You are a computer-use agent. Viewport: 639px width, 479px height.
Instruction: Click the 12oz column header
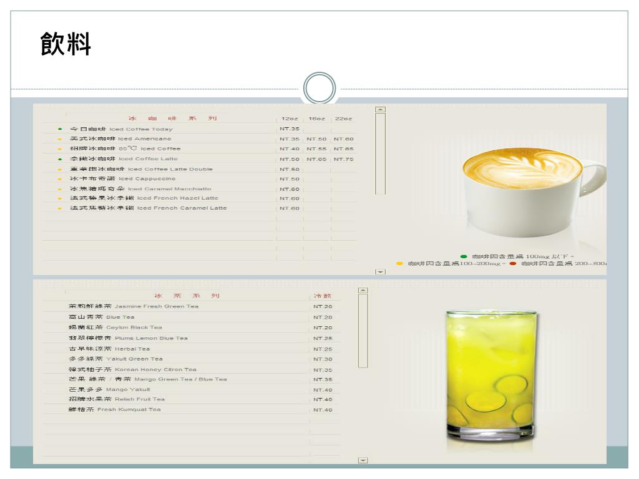click(x=290, y=119)
